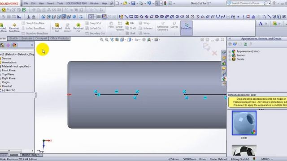Toggle the Instant3D button

pyautogui.click(x=187, y=28)
